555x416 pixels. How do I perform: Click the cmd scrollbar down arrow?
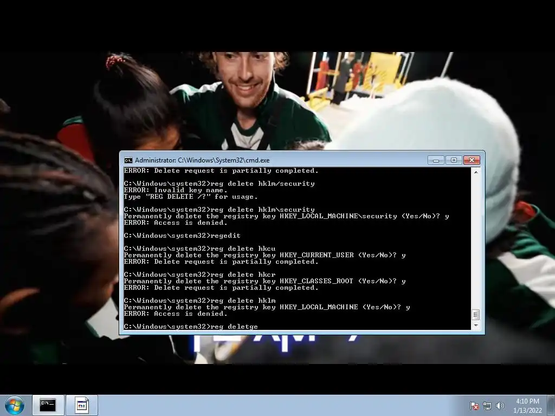coord(476,326)
